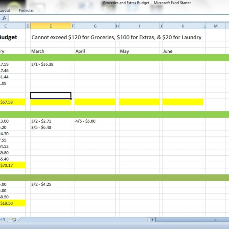The width and height of the screenshot is (229, 229).
Task: Click the yellow March groceries total cell
Action: 51,102
